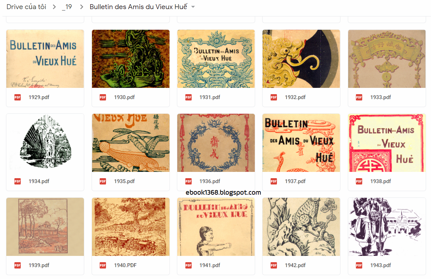Open the 1937.pdf cover thumbnail
This screenshot has width=431, height=279.
pyautogui.click(x=301, y=143)
